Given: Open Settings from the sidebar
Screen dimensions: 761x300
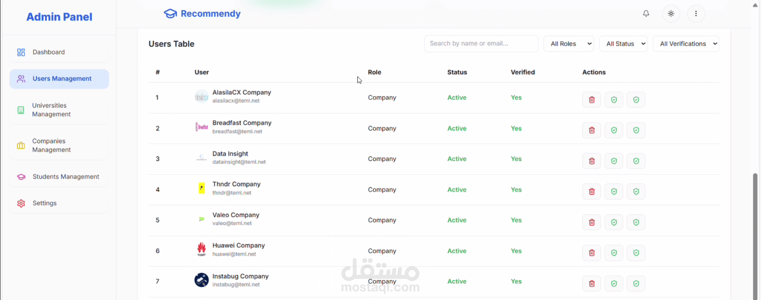Looking at the screenshot, I should pos(59,203).
